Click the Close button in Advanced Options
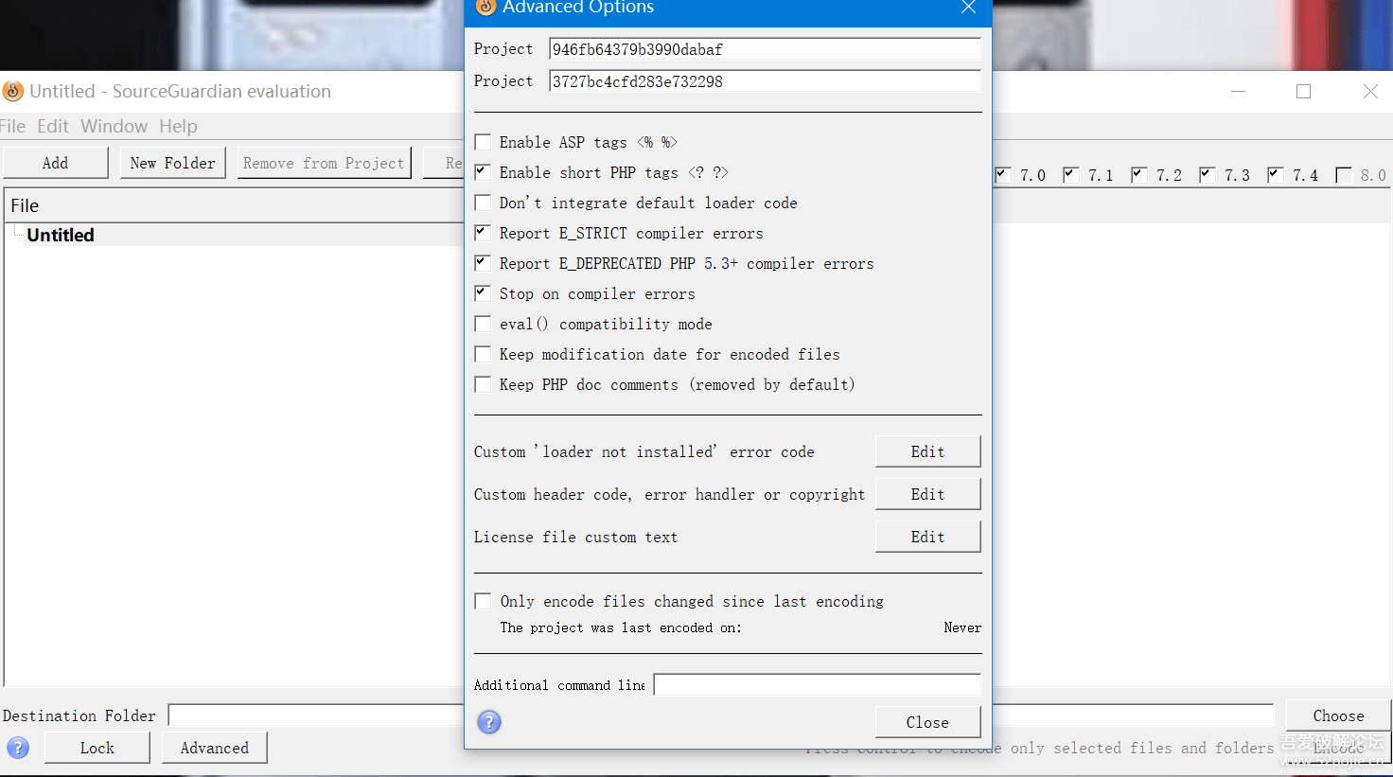The height and width of the screenshot is (777, 1393). (927, 722)
